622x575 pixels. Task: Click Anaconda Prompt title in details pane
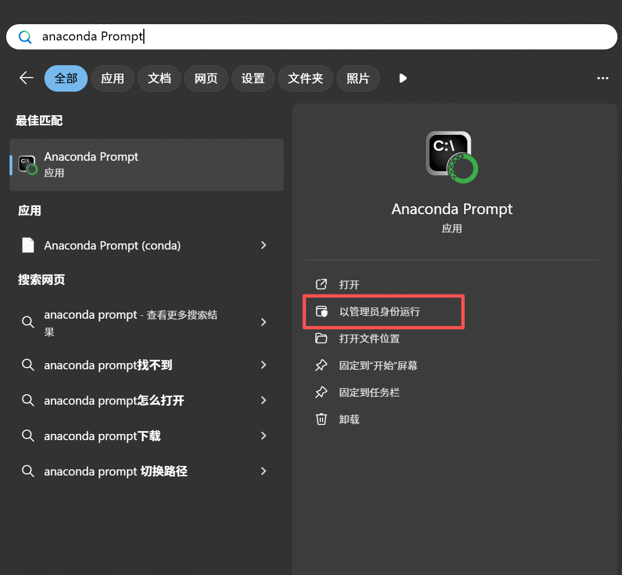(452, 209)
